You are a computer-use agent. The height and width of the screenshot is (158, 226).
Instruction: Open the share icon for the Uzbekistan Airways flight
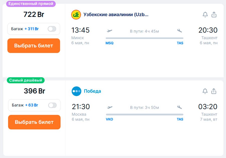[x=214, y=15]
